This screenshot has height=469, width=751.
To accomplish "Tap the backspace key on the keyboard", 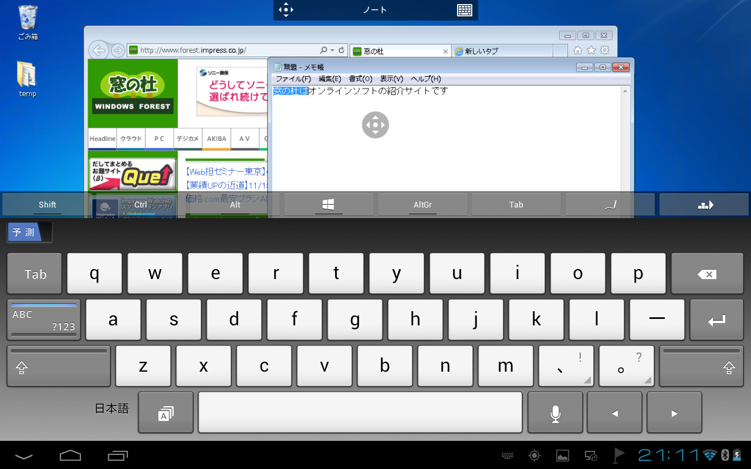I will coord(707,274).
